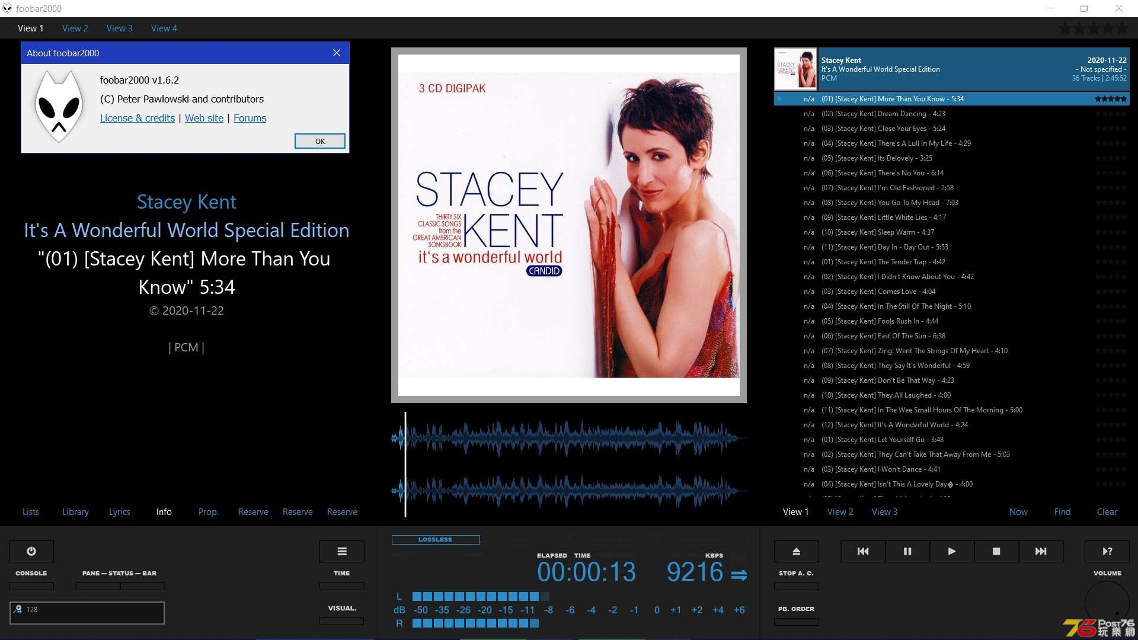Click the Play button
The width and height of the screenshot is (1138, 640).
[x=952, y=551]
